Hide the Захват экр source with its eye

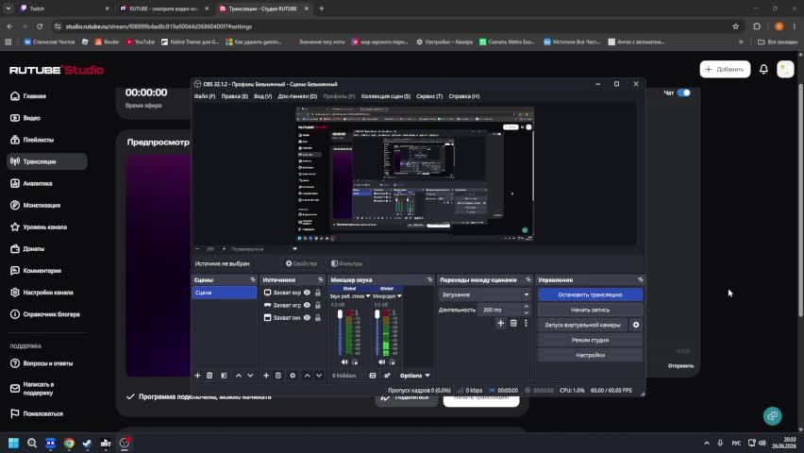pos(307,293)
